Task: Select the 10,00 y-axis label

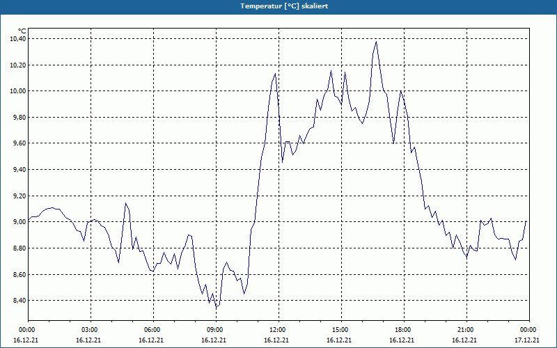Action: coord(18,91)
